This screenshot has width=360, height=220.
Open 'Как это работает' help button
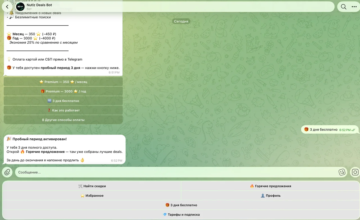point(63,110)
